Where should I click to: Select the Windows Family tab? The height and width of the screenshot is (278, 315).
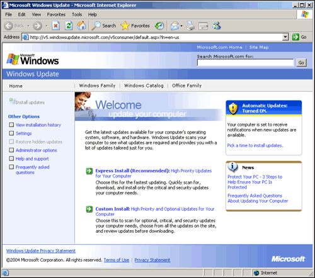coord(97,86)
